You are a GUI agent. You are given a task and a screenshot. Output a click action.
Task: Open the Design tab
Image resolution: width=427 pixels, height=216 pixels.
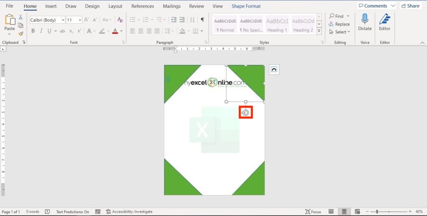92,6
